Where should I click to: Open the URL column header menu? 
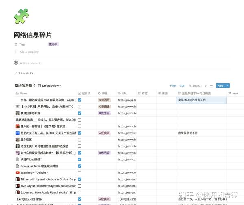click(126, 94)
